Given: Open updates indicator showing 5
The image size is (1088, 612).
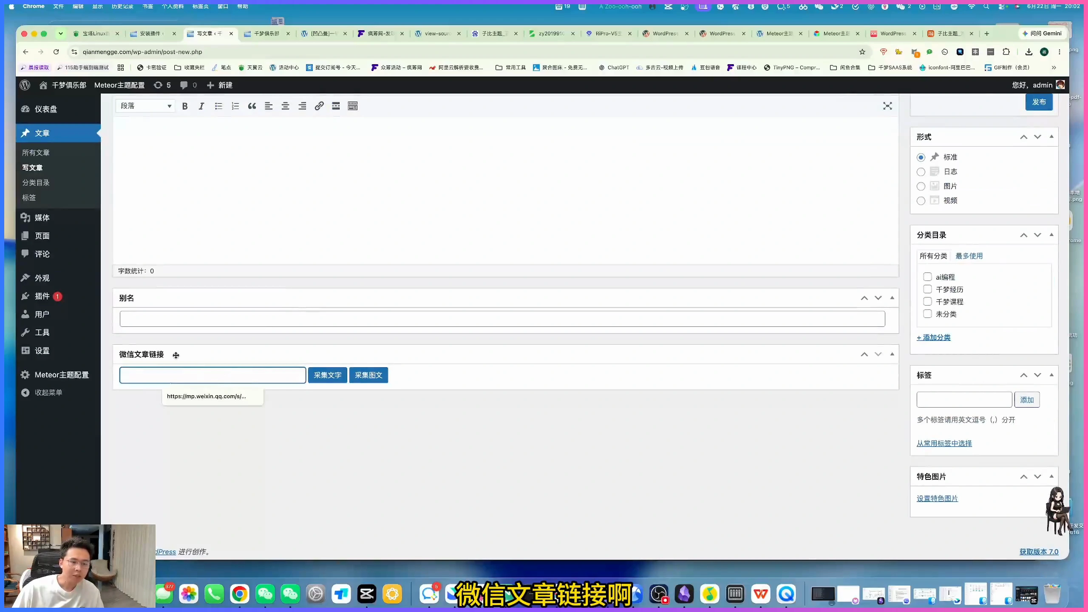Looking at the screenshot, I should [x=162, y=85].
